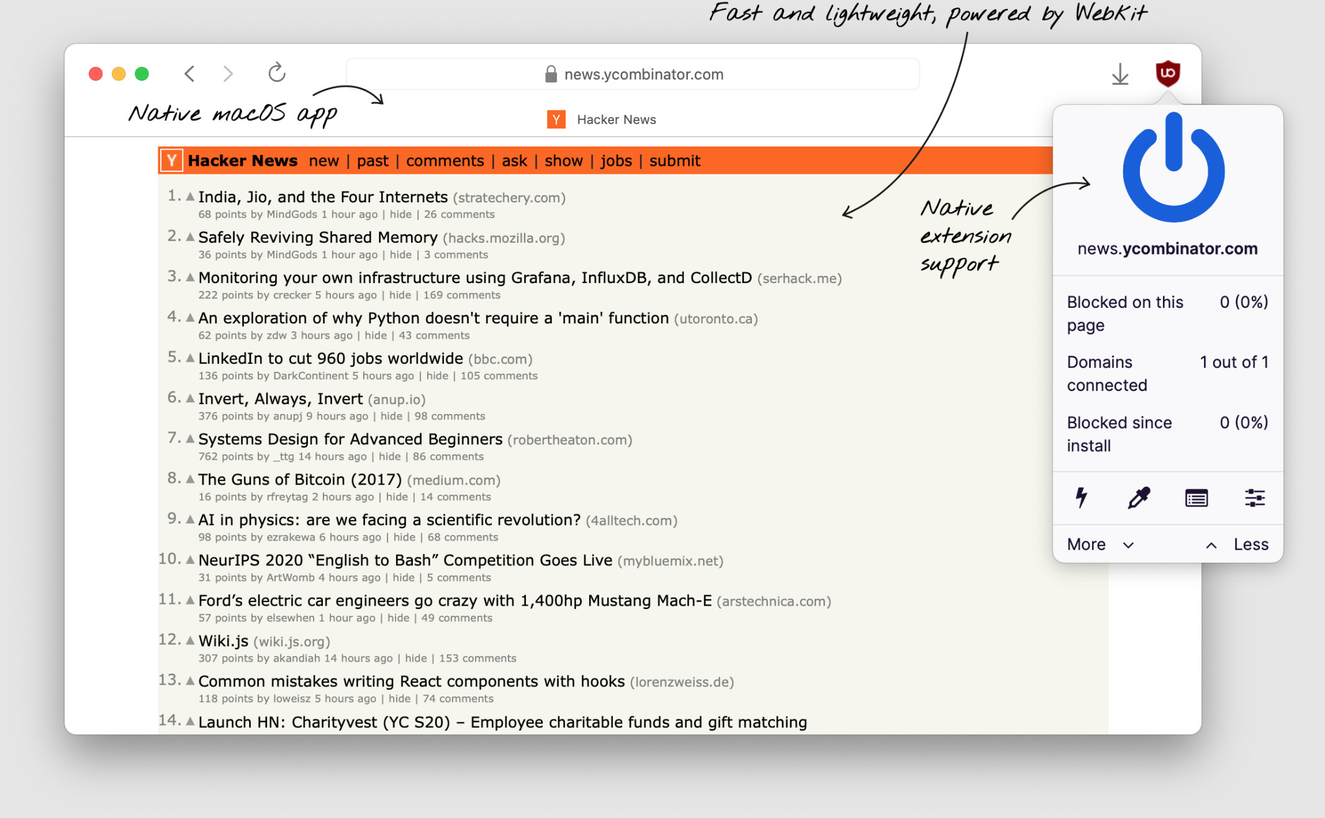
Task: Open uBlock element zapper lightning icon
Action: click(x=1081, y=498)
